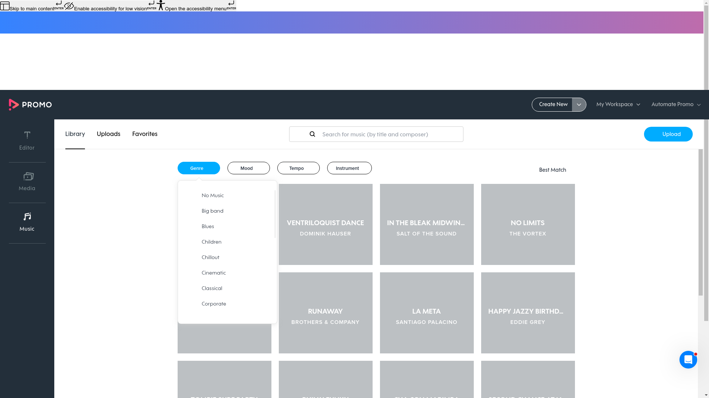This screenshot has height=398, width=709.
Task: Click the PROMO logo
Action: click(x=30, y=105)
